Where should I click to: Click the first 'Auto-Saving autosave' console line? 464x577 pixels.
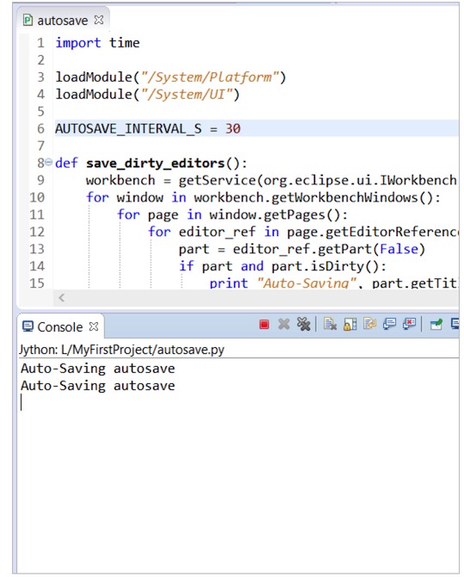97,369
